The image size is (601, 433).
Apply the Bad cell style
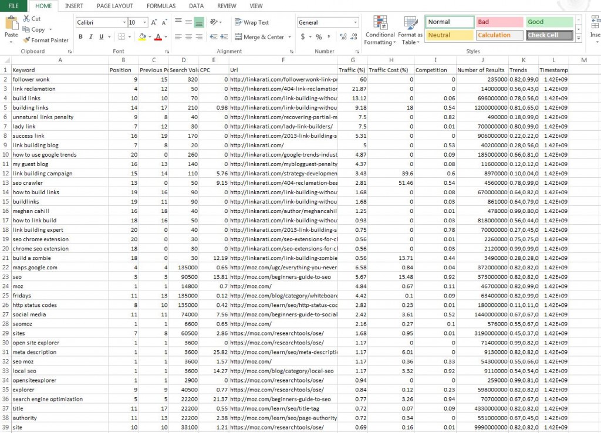tap(498, 22)
